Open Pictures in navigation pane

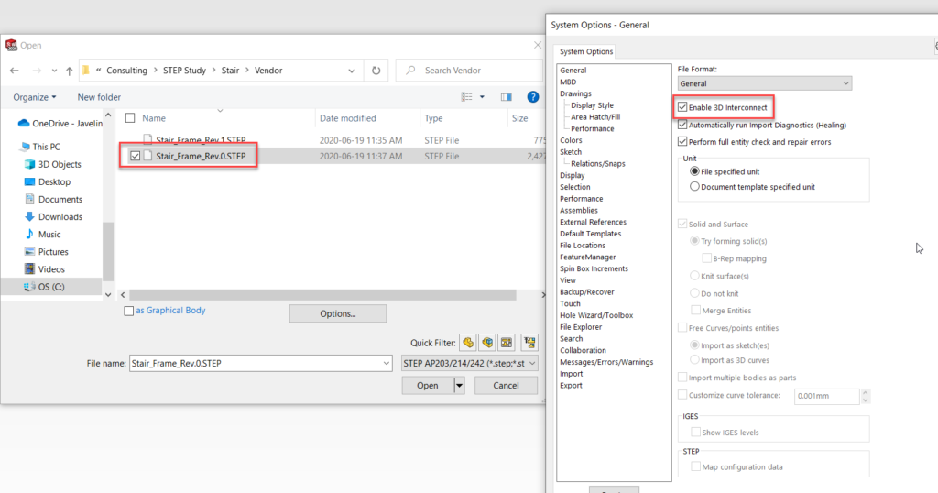coord(46,252)
